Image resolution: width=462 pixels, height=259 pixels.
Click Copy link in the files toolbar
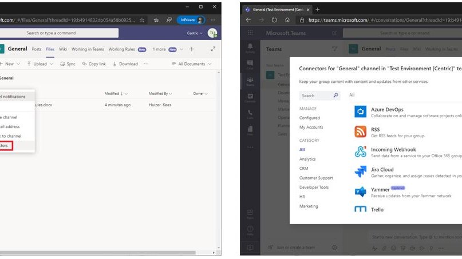[94, 64]
